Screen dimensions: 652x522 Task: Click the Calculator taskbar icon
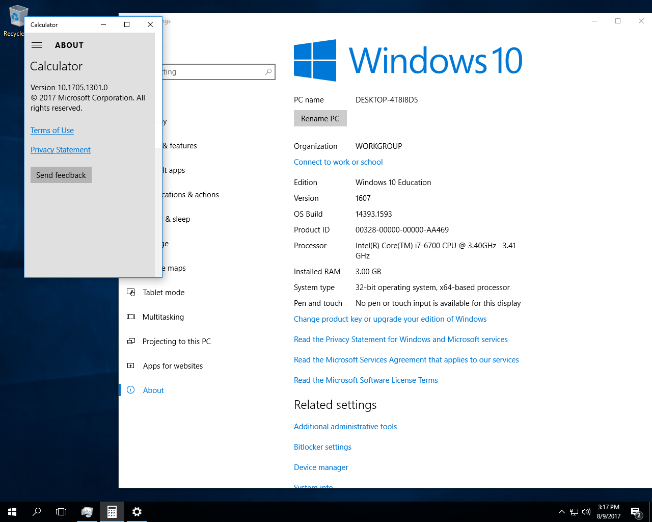click(112, 512)
